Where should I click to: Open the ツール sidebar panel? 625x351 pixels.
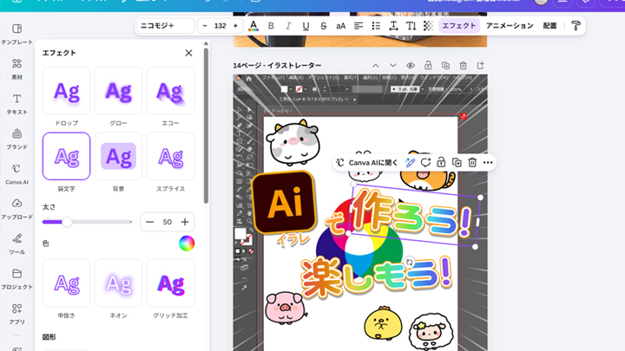tap(16, 244)
